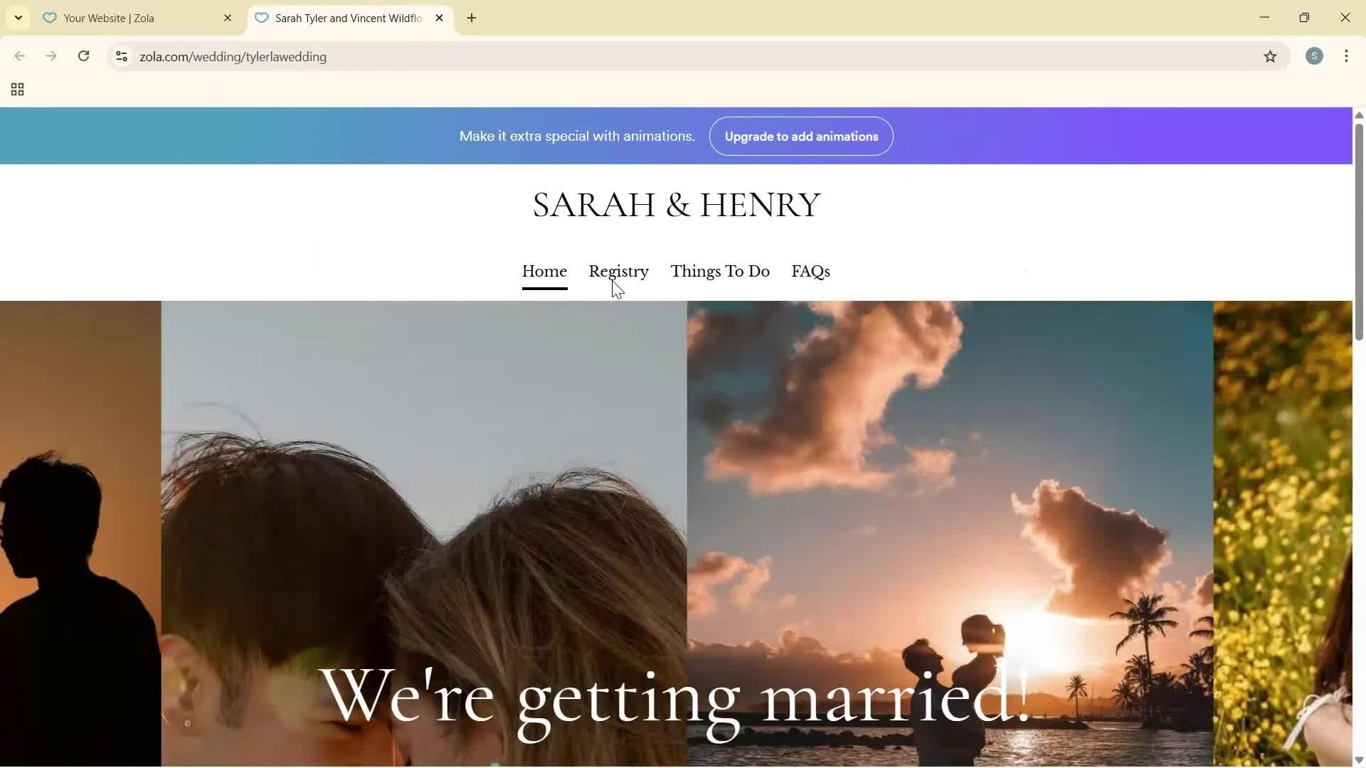Open the tab search dropdown
1366x768 pixels.
pyautogui.click(x=18, y=18)
